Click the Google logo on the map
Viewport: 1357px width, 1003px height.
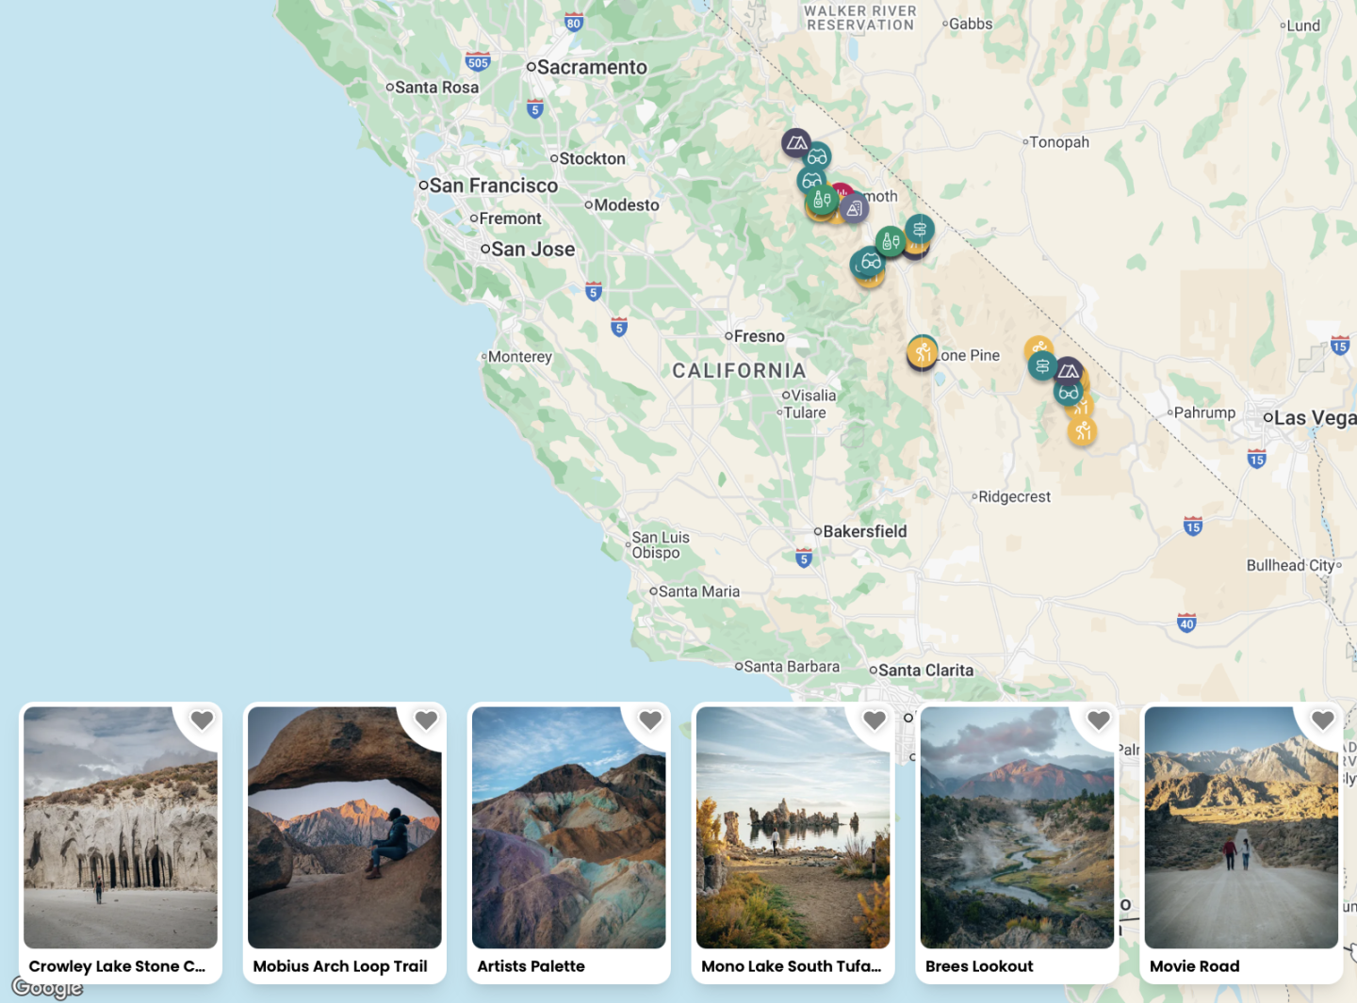(47, 988)
